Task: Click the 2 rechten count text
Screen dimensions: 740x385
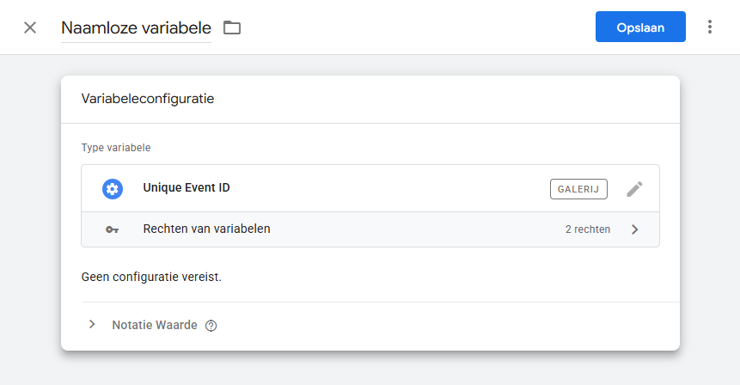Action: tap(588, 229)
